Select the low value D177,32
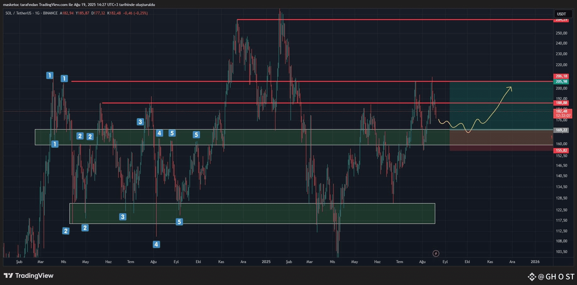 coord(98,13)
